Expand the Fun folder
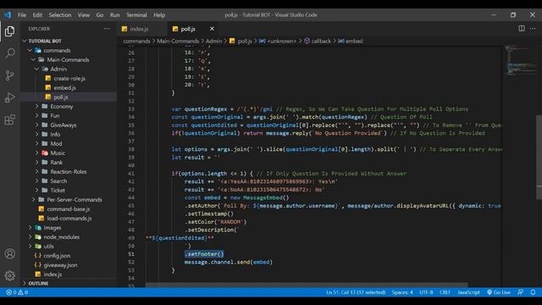The width and height of the screenshot is (542, 305). point(55,115)
